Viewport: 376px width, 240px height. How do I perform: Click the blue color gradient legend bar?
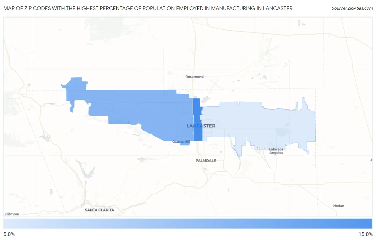188,224
